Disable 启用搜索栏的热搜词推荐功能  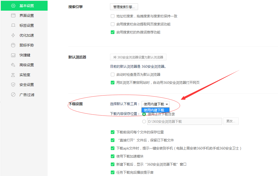[x=112, y=32]
